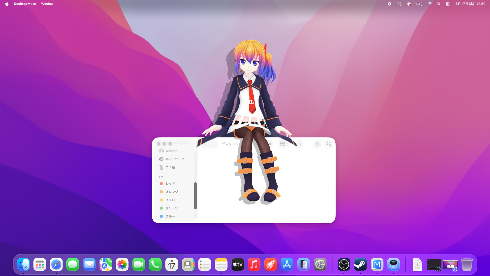Launch OBS Studio from the Dock
Viewport: 490px width, 276px height.
tap(344, 264)
